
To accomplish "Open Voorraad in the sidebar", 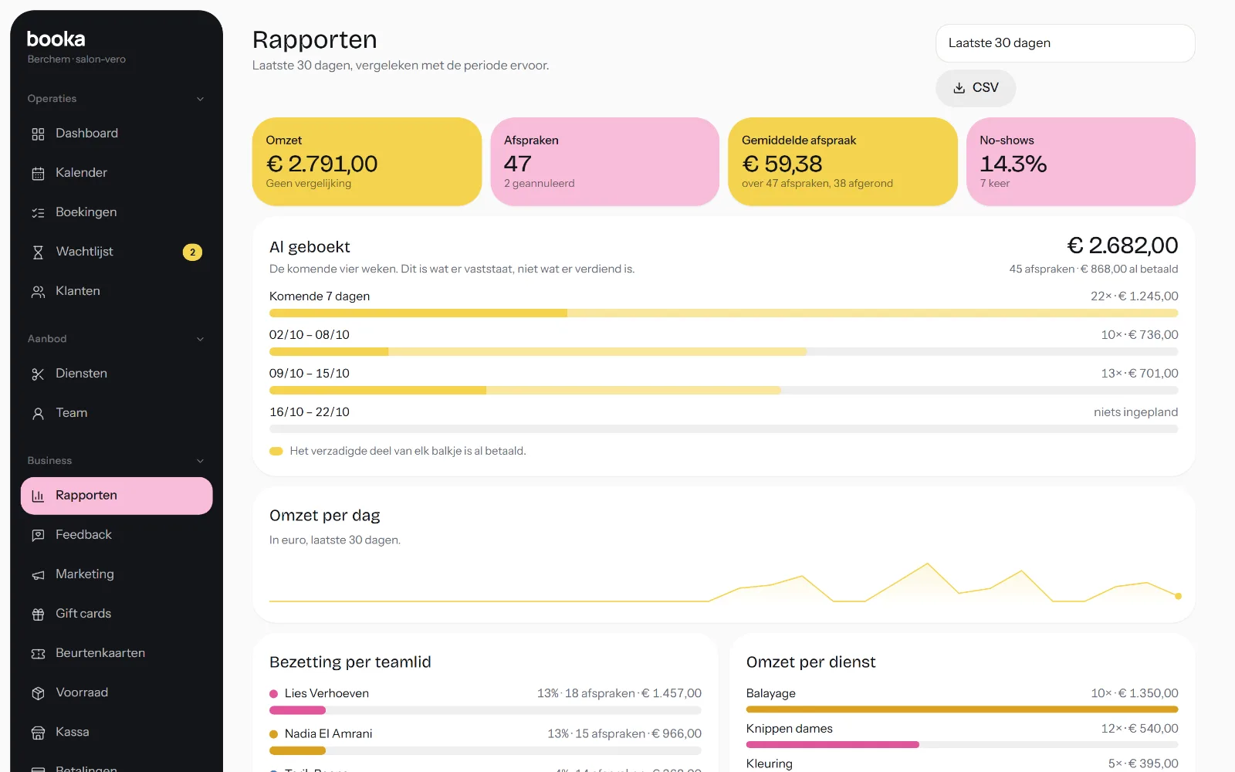I will tap(117, 692).
